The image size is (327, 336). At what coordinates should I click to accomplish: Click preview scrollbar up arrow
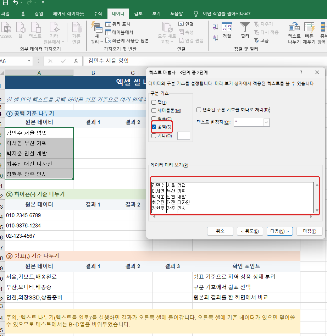(x=317, y=185)
